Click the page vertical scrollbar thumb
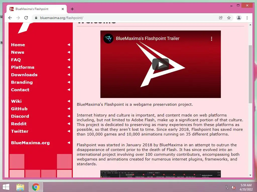Viewport: 257px width, 192px height. pyautogui.click(x=250, y=74)
